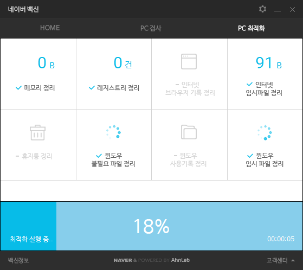Viewport: 303px width, 270px height.
Task: Enable 윈도우 사용기록 정리 option
Action: (x=189, y=160)
